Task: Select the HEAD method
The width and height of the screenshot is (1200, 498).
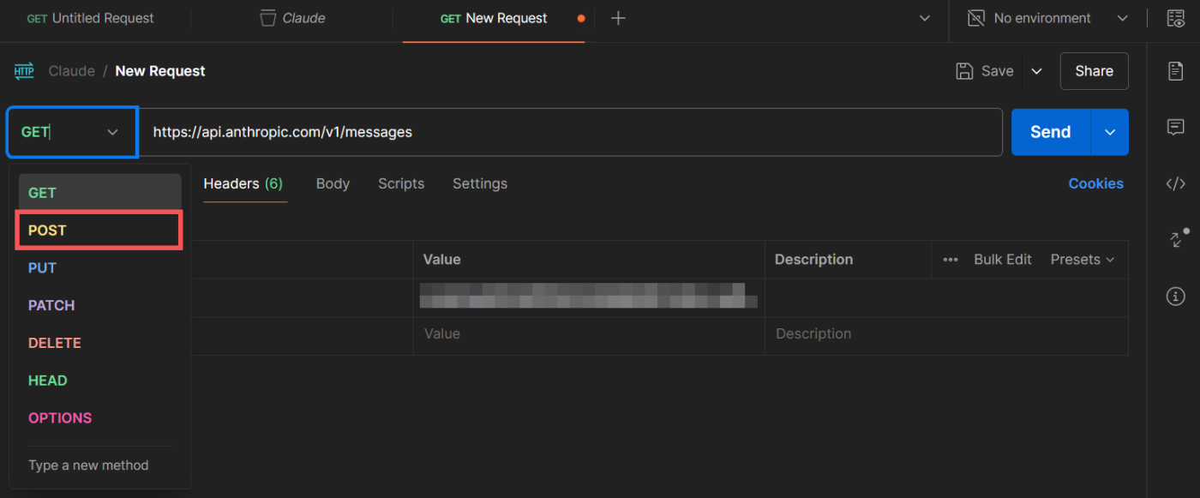Action: (x=99, y=381)
